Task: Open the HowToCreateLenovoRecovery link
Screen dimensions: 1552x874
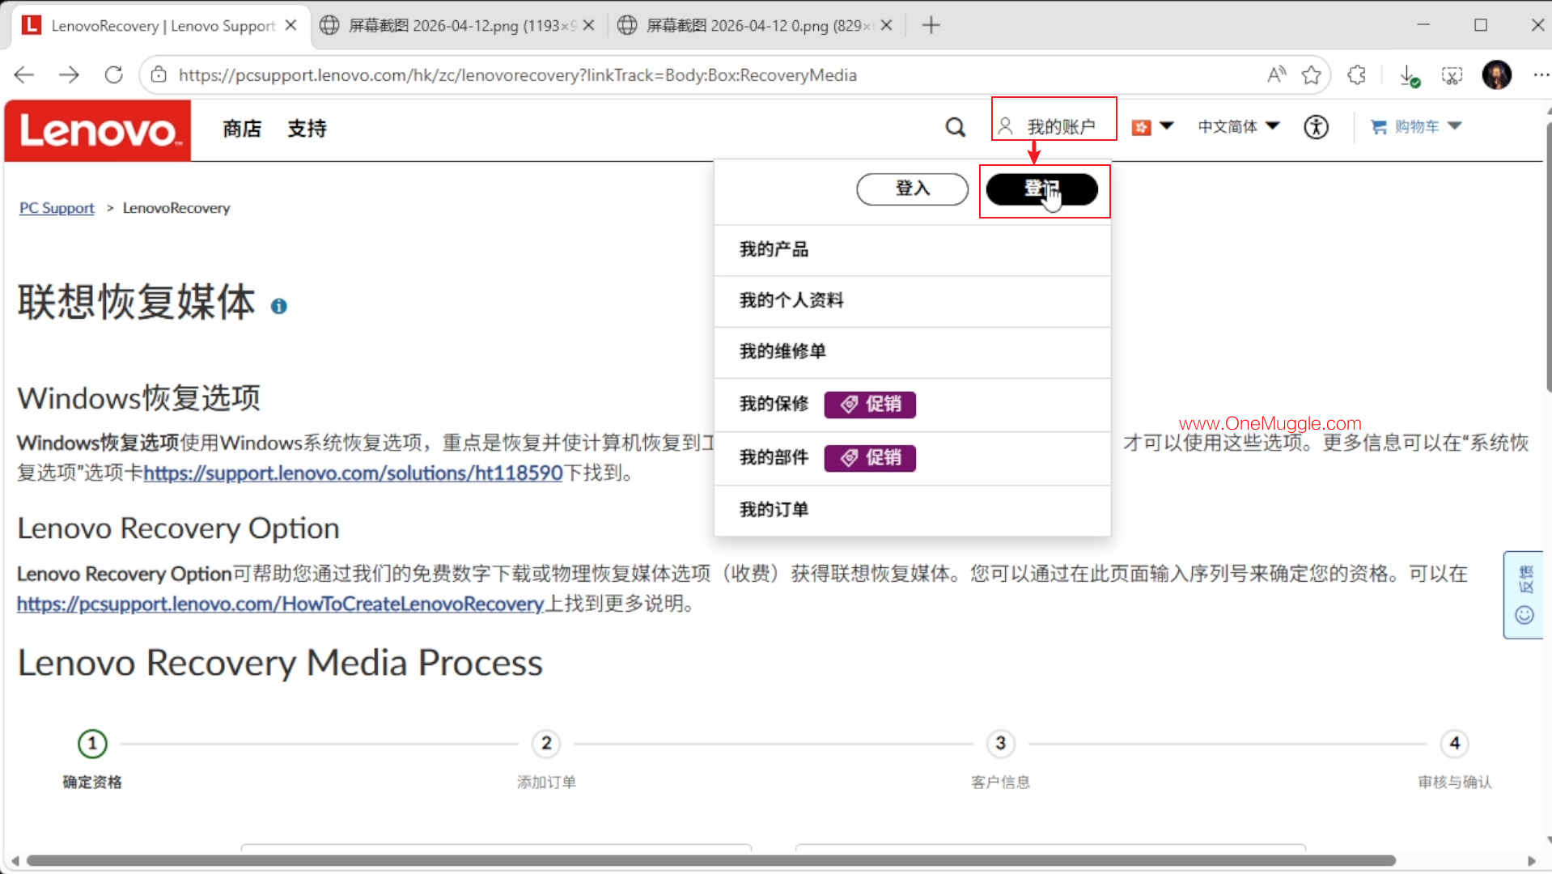Action: pyautogui.click(x=280, y=604)
